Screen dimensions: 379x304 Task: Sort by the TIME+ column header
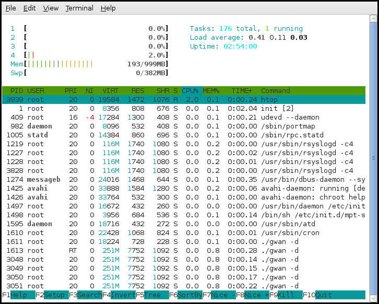pos(242,91)
